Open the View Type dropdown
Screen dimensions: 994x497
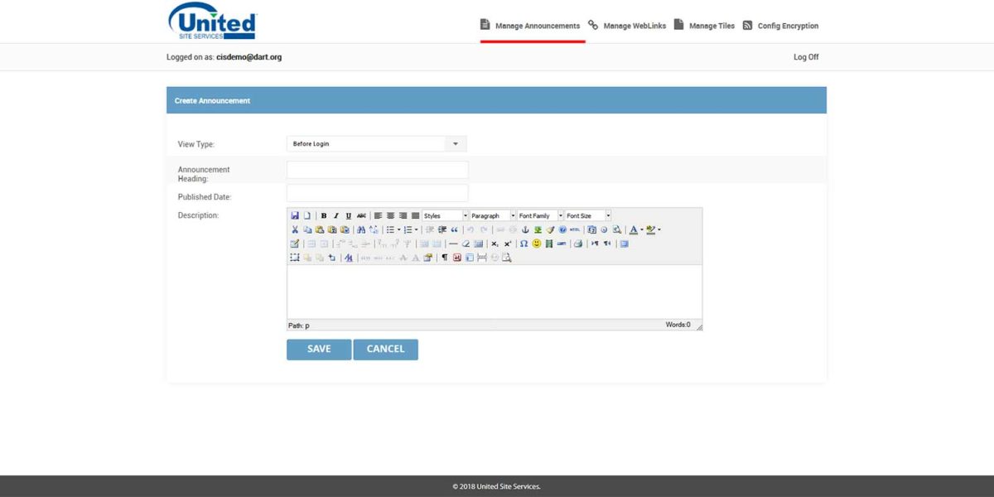pyautogui.click(x=455, y=143)
